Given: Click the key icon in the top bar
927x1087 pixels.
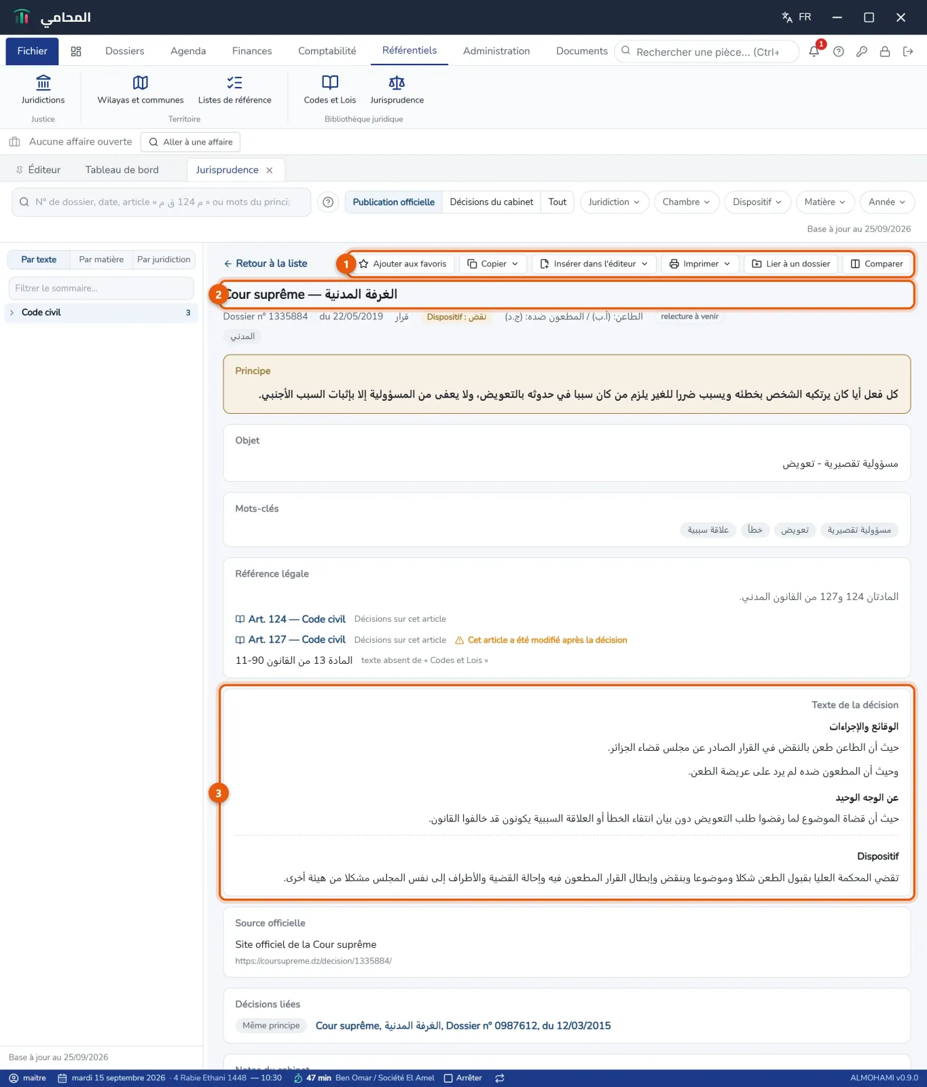Looking at the screenshot, I should coord(862,52).
